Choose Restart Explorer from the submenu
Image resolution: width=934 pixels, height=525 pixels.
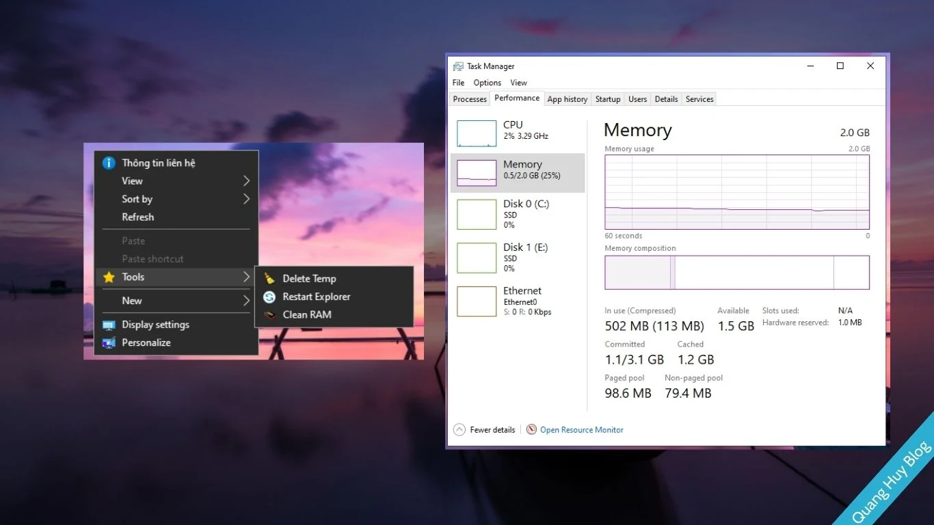[334, 297]
